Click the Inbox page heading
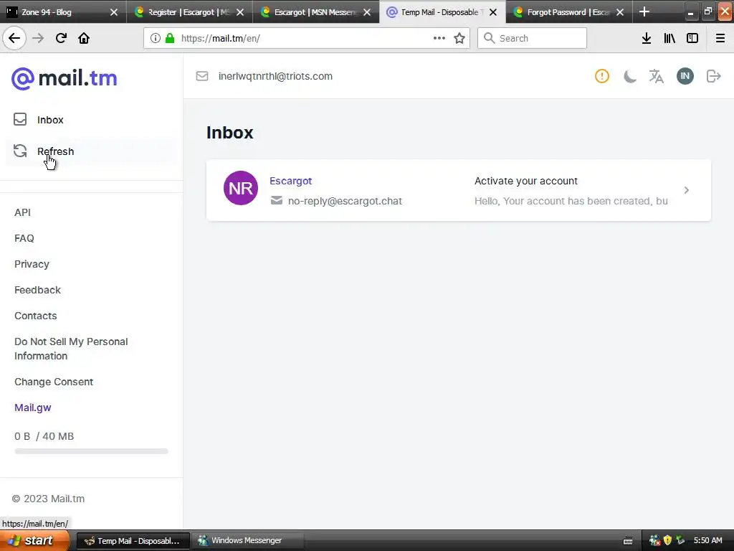Screen dimensions: 734x551 230,133
